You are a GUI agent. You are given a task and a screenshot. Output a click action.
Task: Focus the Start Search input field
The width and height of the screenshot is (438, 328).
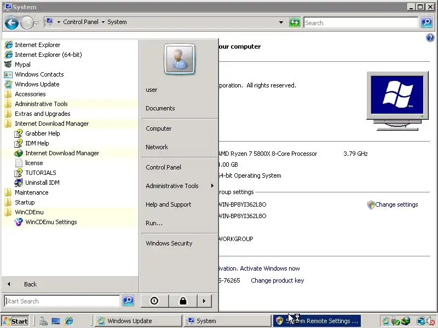[x=62, y=301]
